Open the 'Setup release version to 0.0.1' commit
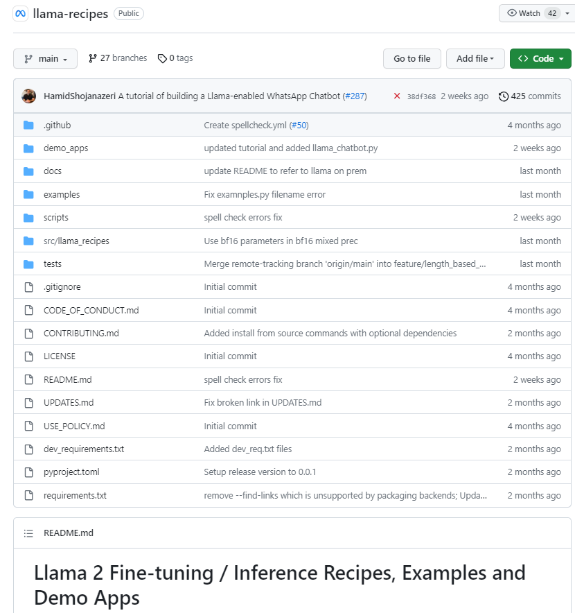Image resolution: width=575 pixels, height=613 pixels. pyautogui.click(x=260, y=472)
